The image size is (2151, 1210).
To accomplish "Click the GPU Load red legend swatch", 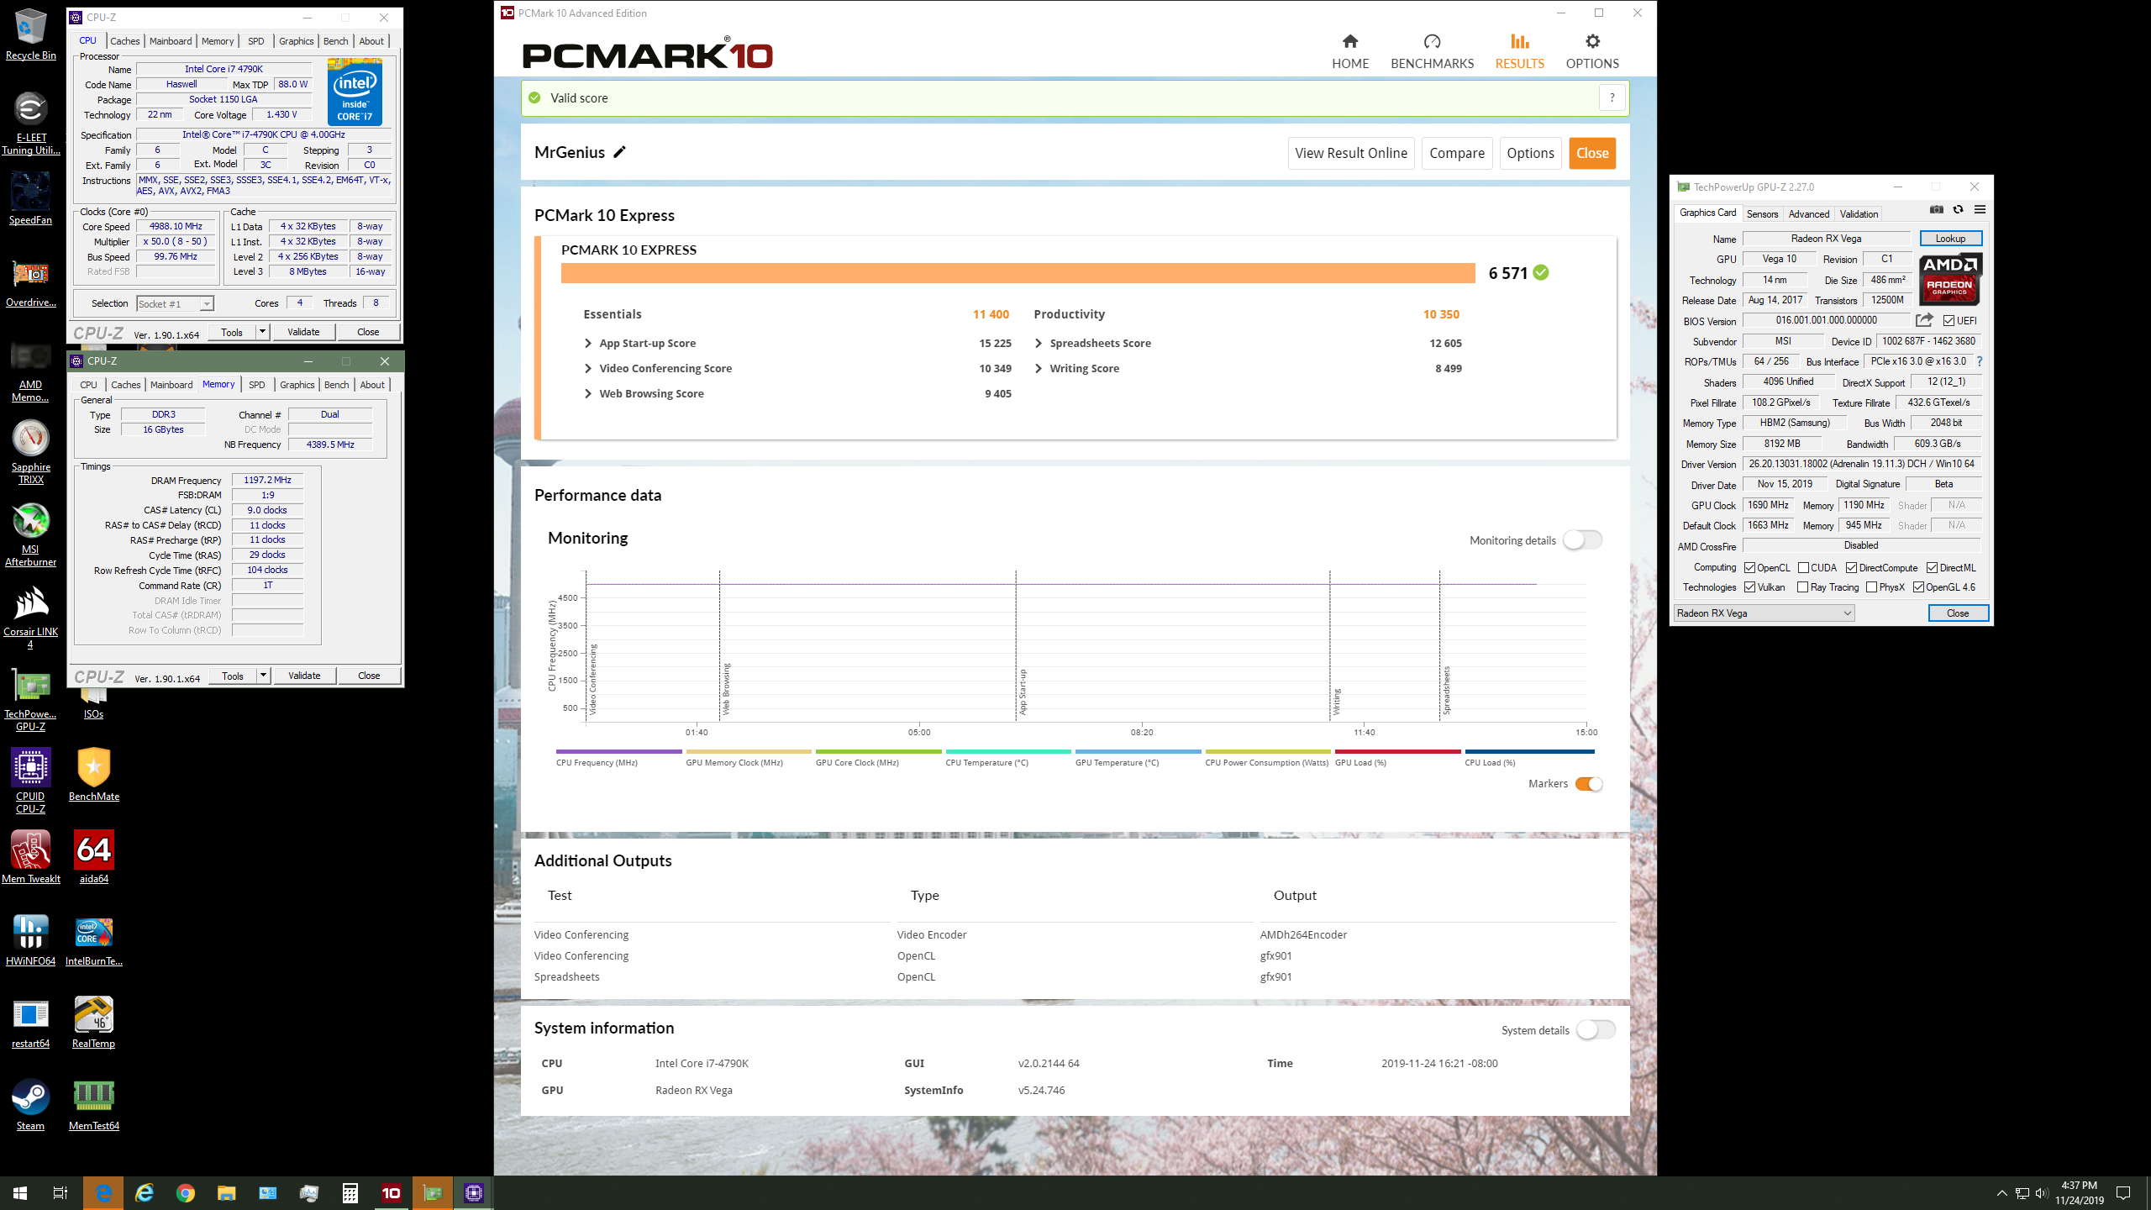I will 1397,751.
